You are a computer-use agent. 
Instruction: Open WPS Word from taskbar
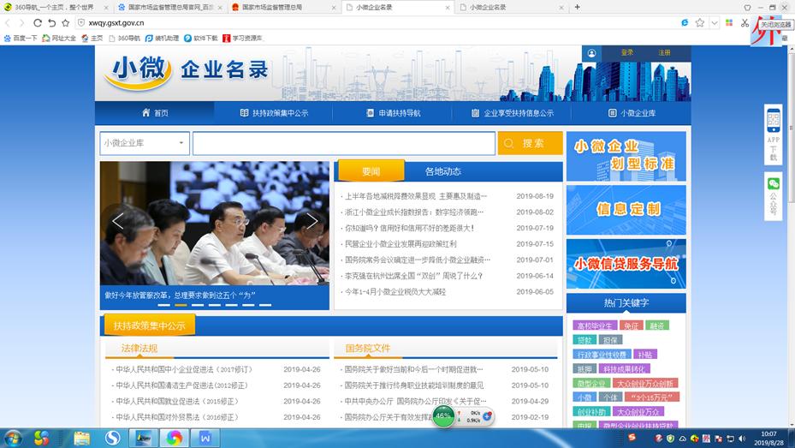pyautogui.click(x=205, y=438)
